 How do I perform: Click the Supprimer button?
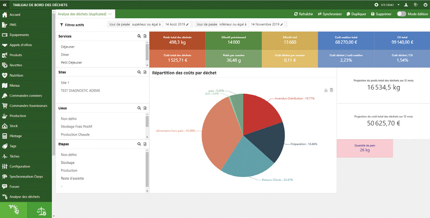381,14
